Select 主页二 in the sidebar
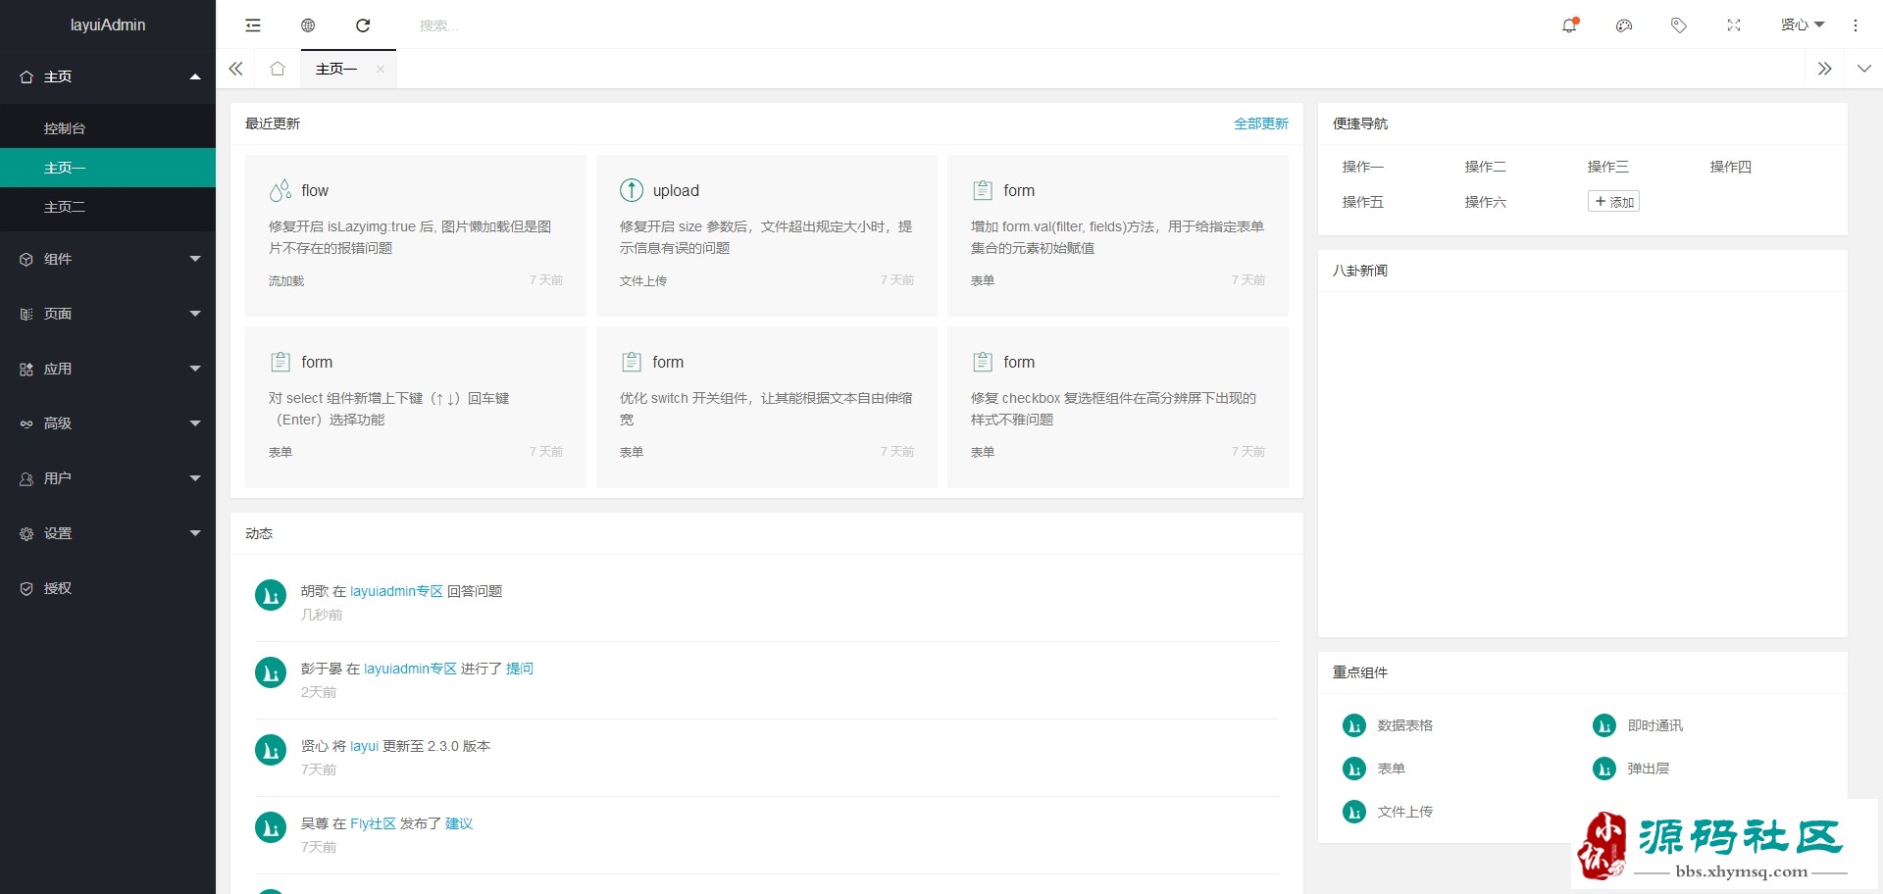Viewport: 1883px width, 894px height. click(x=108, y=207)
